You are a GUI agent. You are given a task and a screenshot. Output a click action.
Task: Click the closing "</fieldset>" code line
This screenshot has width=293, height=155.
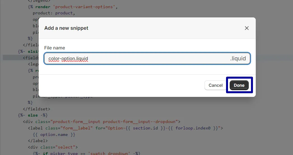(36, 109)
